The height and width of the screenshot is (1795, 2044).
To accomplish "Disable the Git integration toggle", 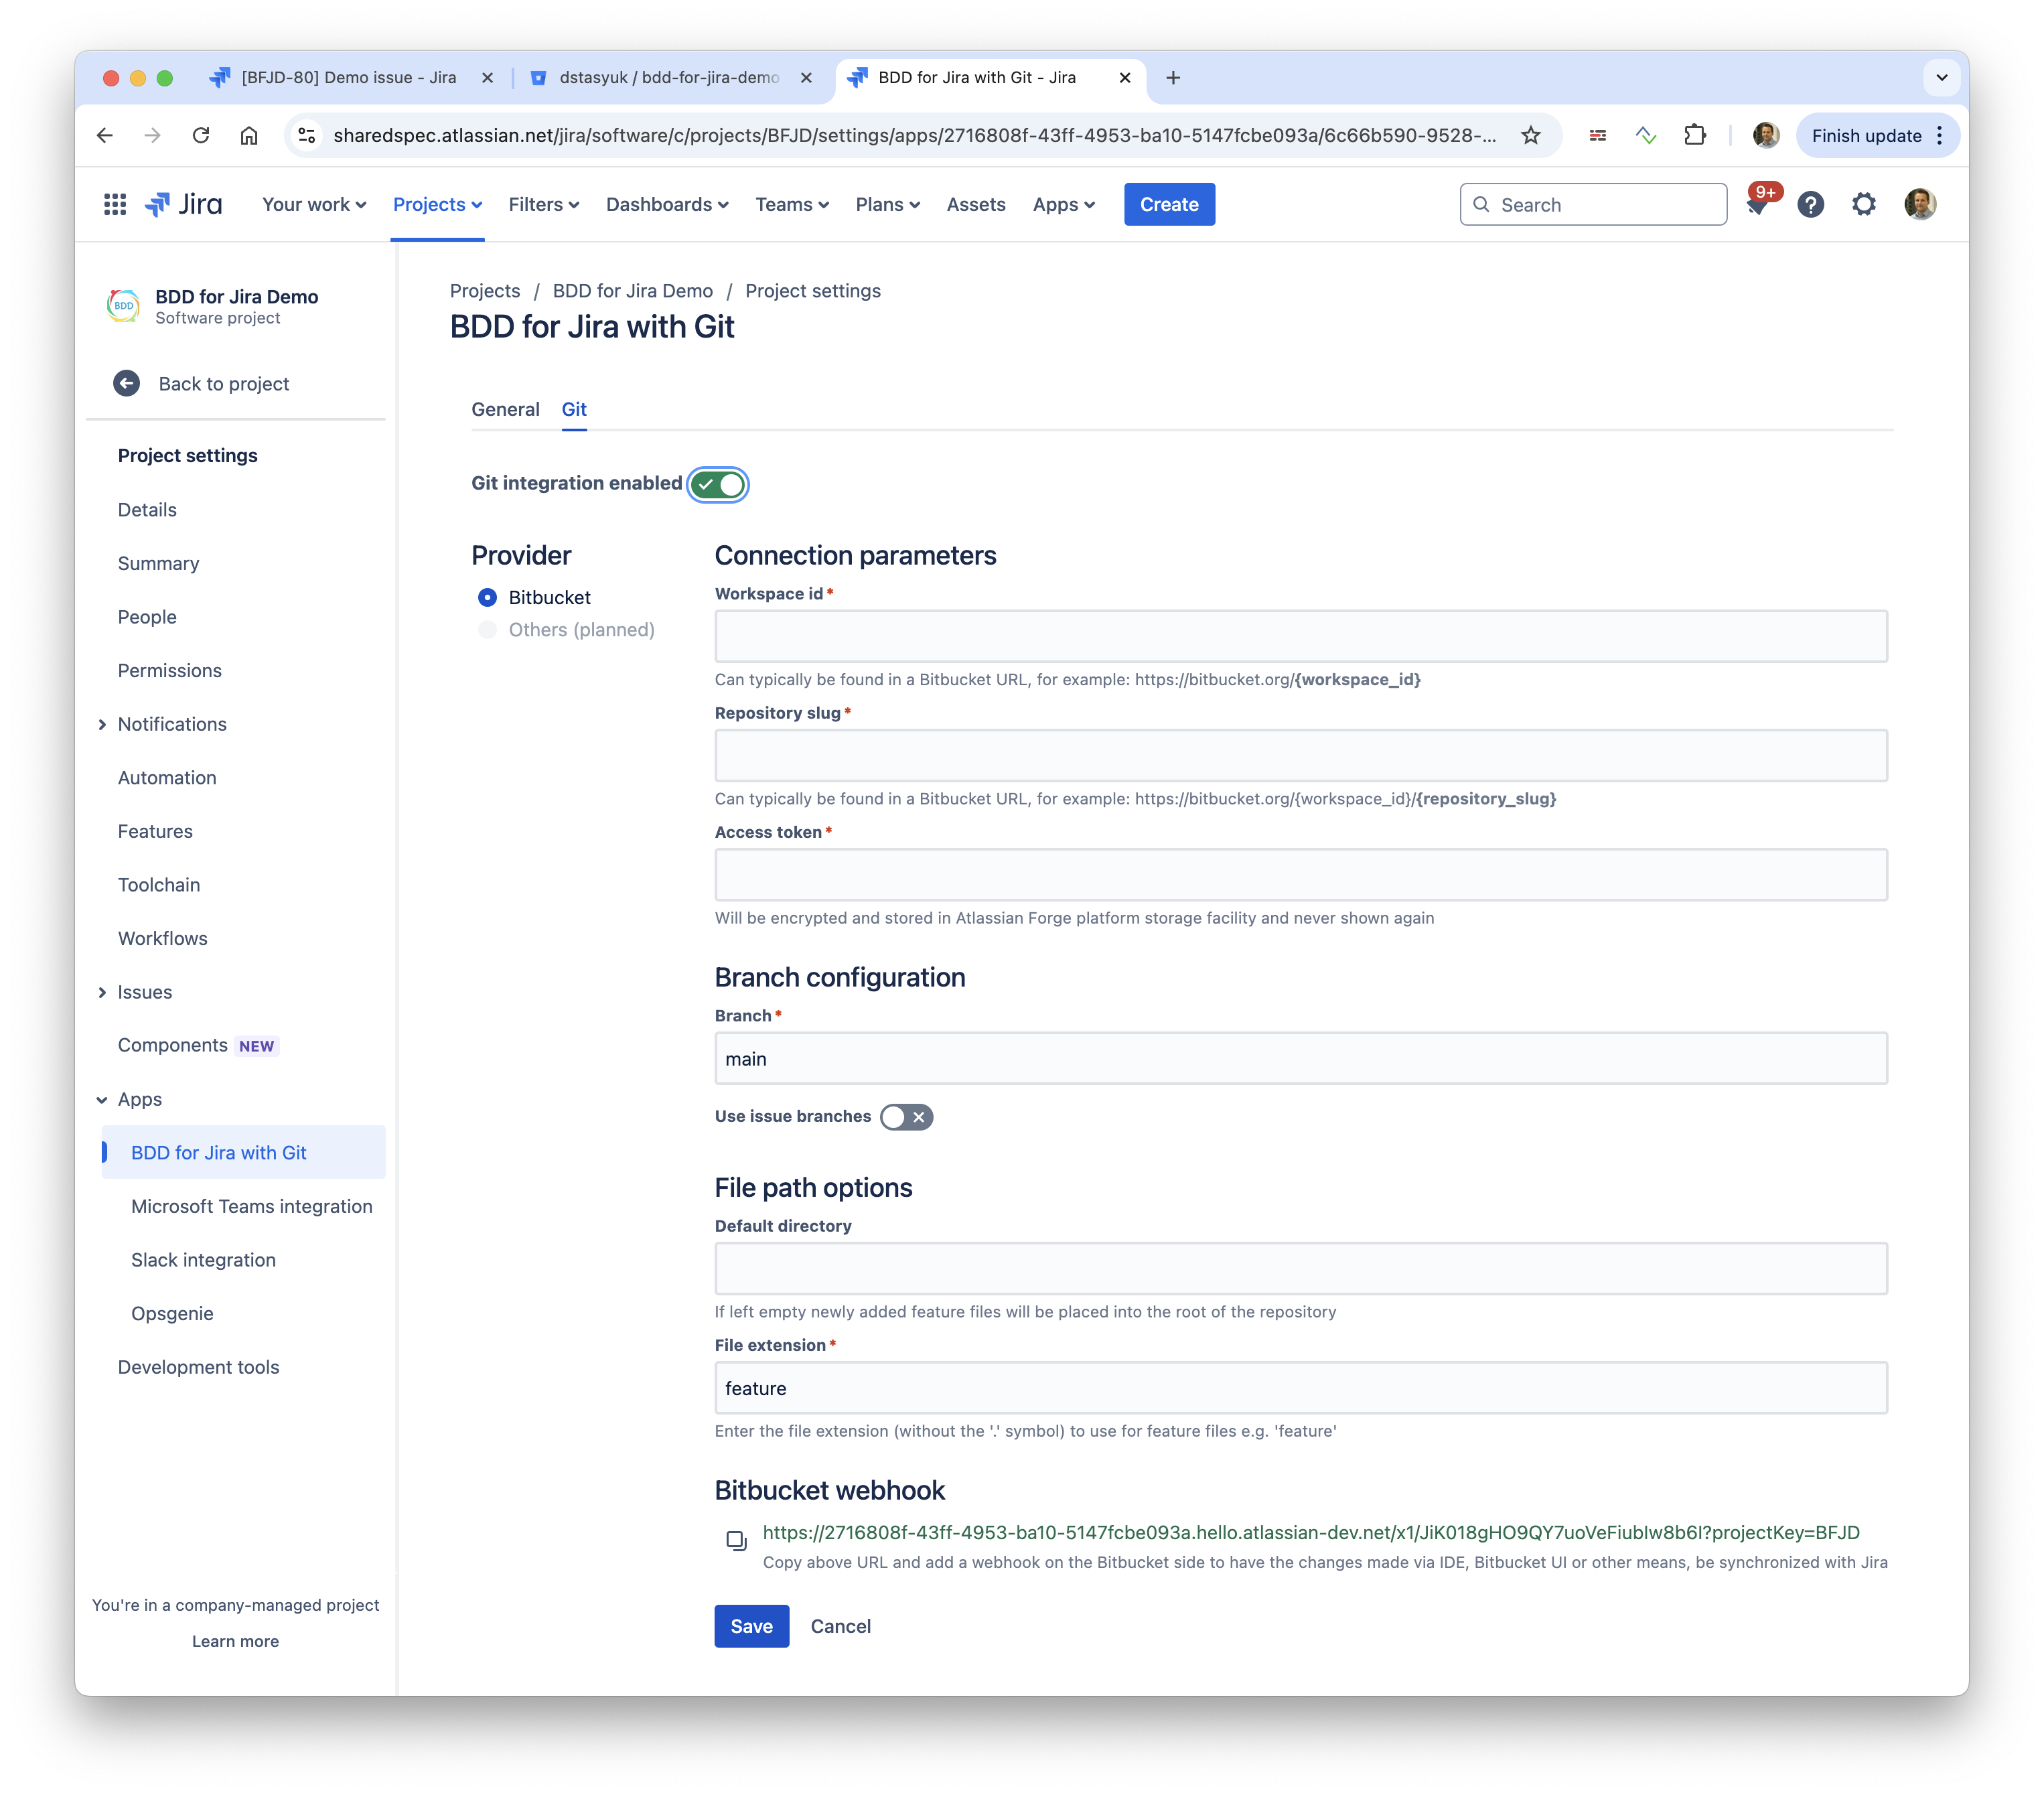I will click(718, 484).
